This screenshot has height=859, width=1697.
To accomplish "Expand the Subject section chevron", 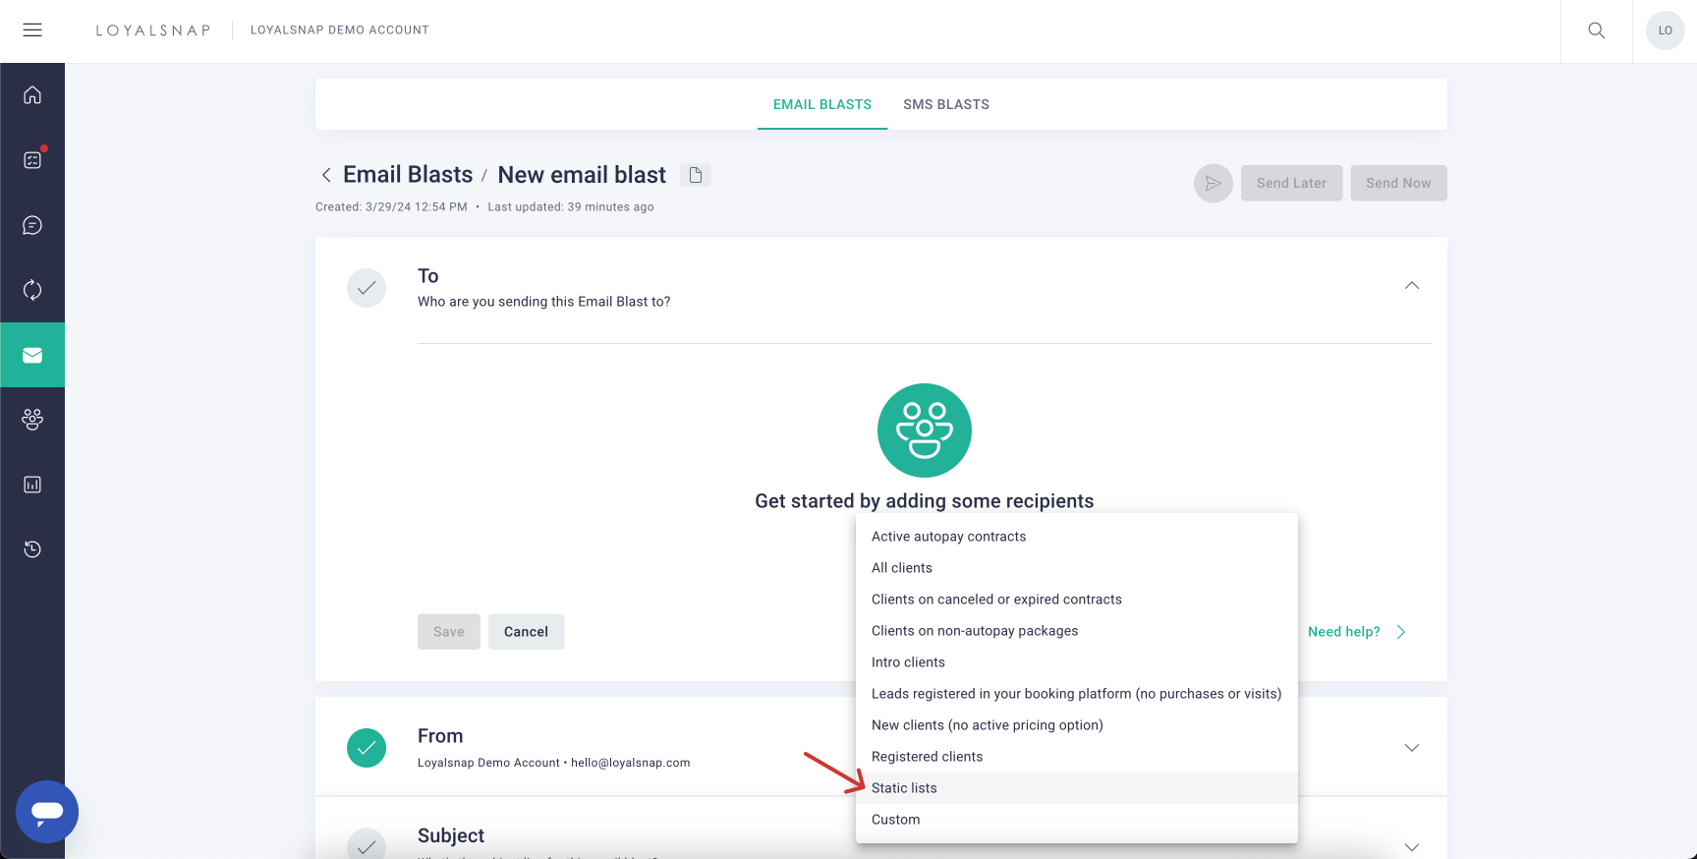I will [1411, 846].
